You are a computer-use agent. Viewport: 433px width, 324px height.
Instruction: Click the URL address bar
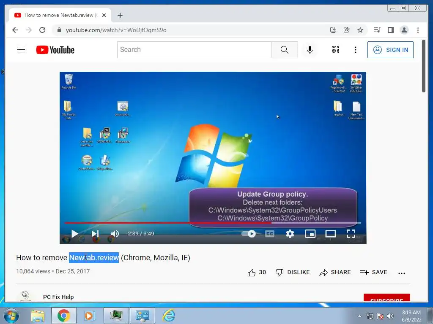tap(193, 30)
